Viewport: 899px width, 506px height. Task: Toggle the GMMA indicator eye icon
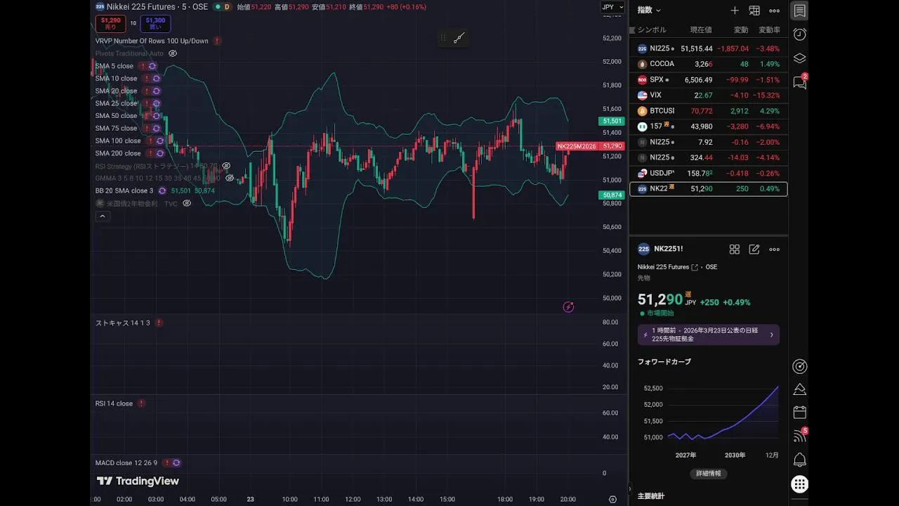coord(230,179)
